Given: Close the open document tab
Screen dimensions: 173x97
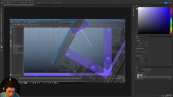Looking at the screenshot, I should pyautogui.click(x=34, y=5).
